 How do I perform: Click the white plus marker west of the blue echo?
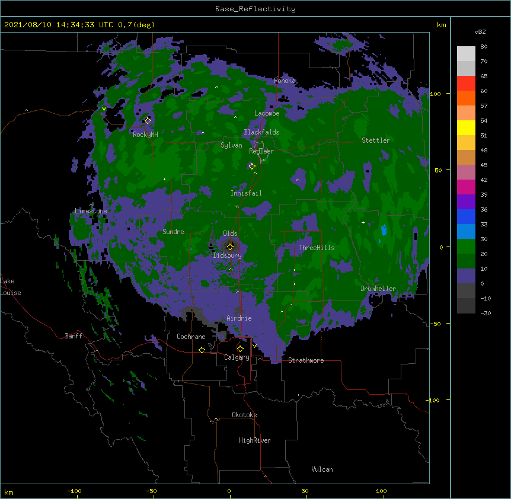(363, 222)
